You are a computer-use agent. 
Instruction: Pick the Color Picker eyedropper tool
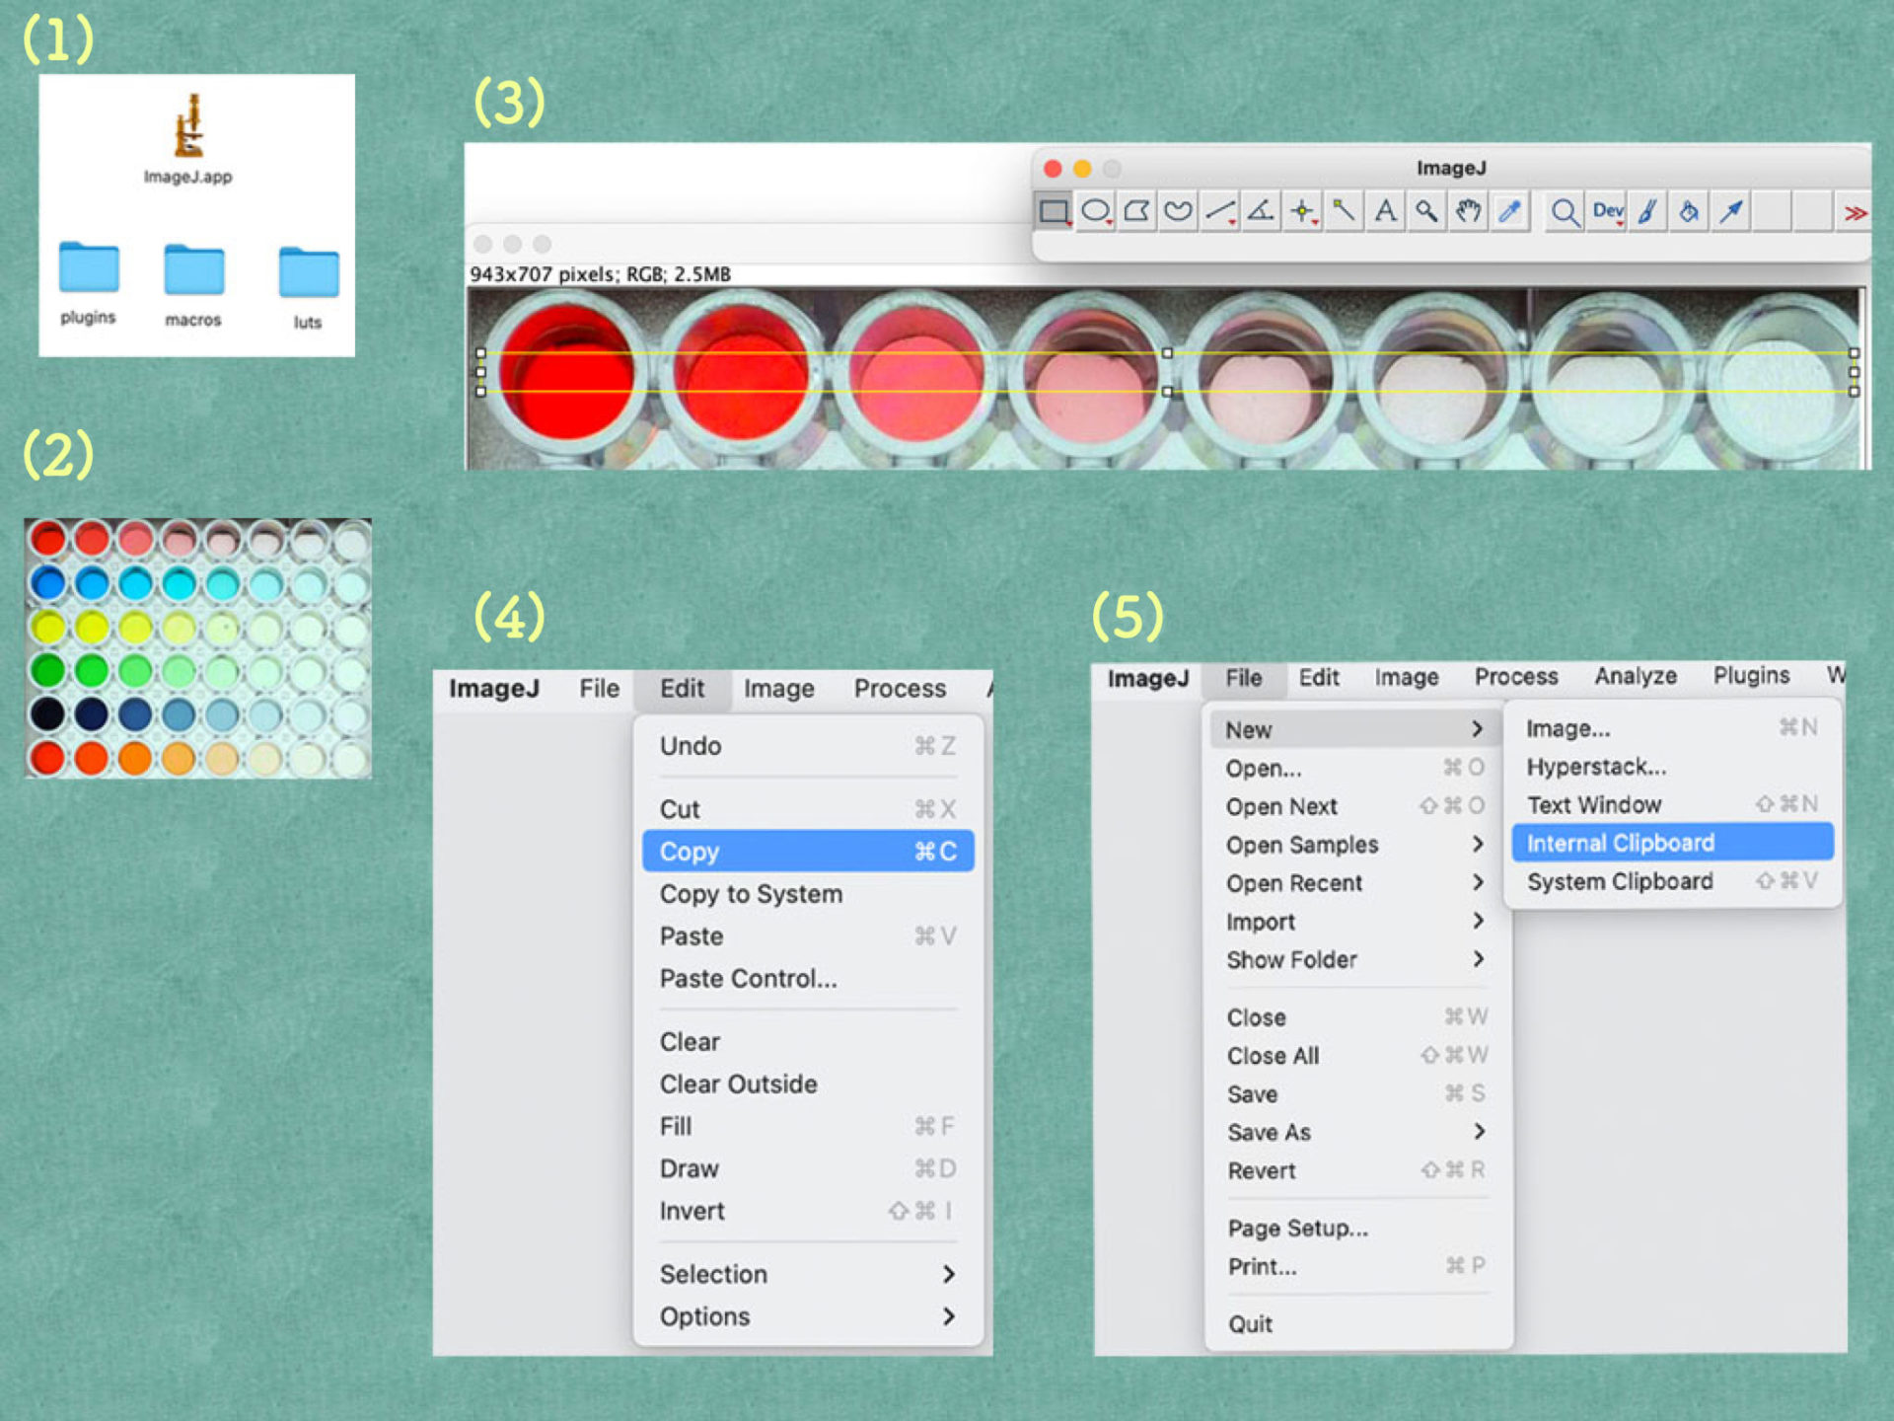1509,211
